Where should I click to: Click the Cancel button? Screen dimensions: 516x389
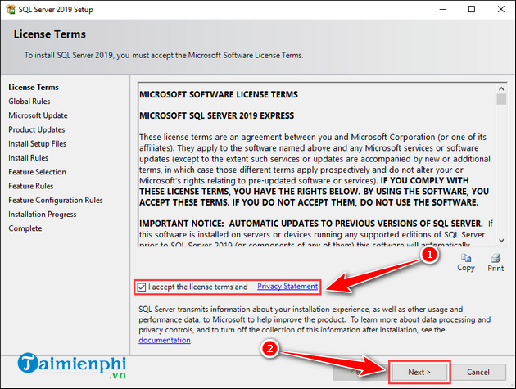tap(478, 372)
